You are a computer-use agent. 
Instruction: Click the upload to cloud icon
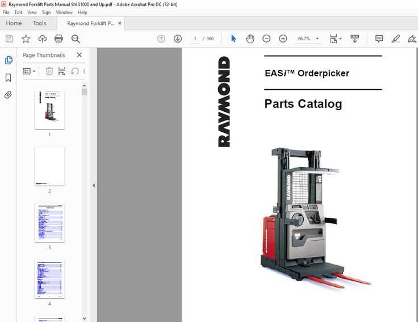[x=43, y=39]
